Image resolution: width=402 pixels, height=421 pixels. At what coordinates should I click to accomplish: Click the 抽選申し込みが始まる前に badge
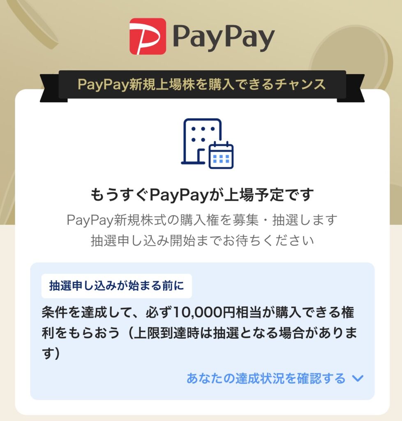click(116, 286)
